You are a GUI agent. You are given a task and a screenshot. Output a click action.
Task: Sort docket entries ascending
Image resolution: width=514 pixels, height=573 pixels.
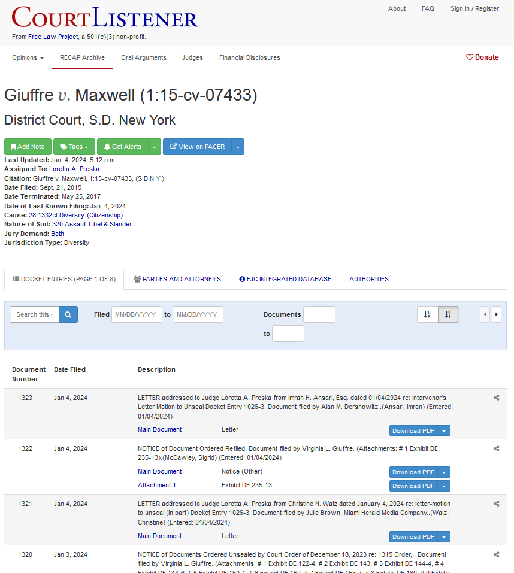[427, 314]
